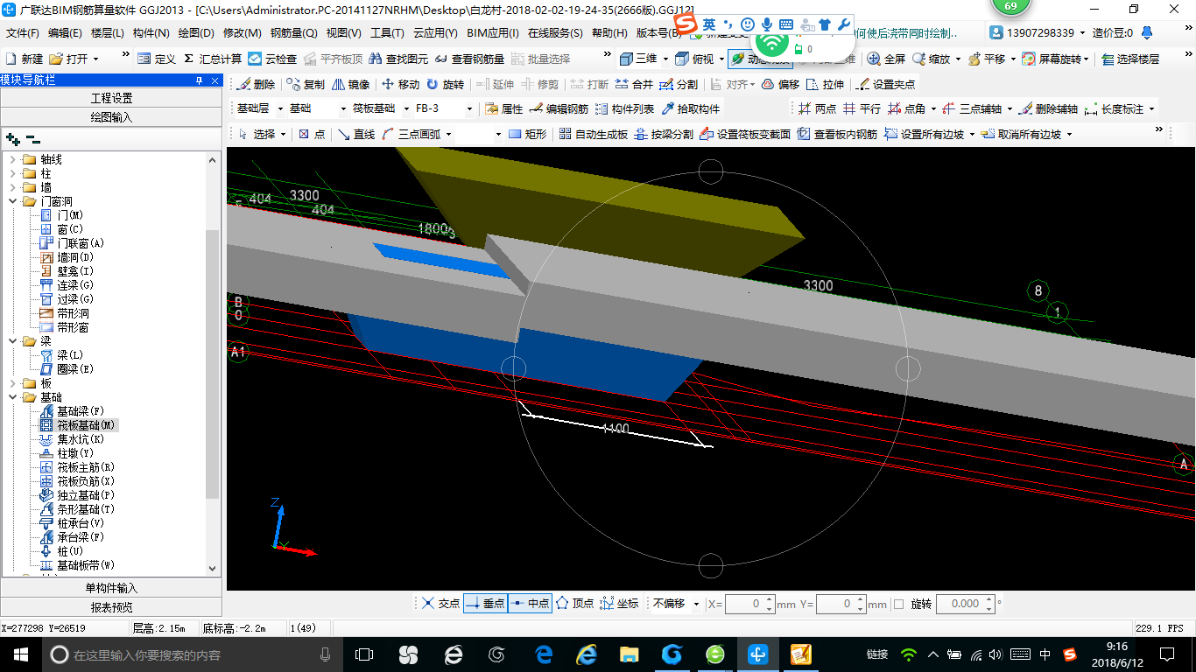This screenshot has width=1196, height=672.
Task: Open the 文件(F) menu
Action: point(22,33)
